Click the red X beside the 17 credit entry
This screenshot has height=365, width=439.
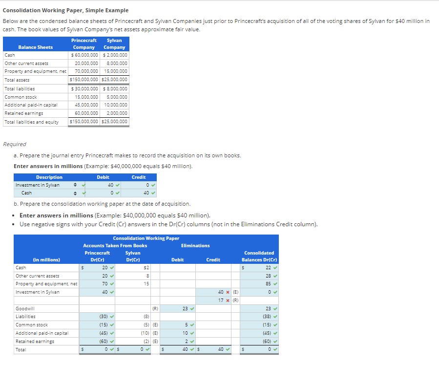click(x=227, y=300)
